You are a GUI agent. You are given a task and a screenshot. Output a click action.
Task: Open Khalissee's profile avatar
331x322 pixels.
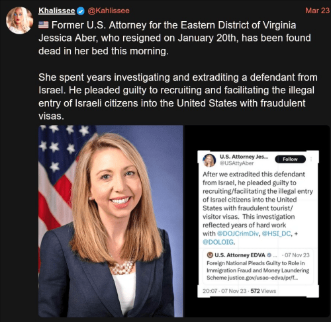(x=20, y=20)
